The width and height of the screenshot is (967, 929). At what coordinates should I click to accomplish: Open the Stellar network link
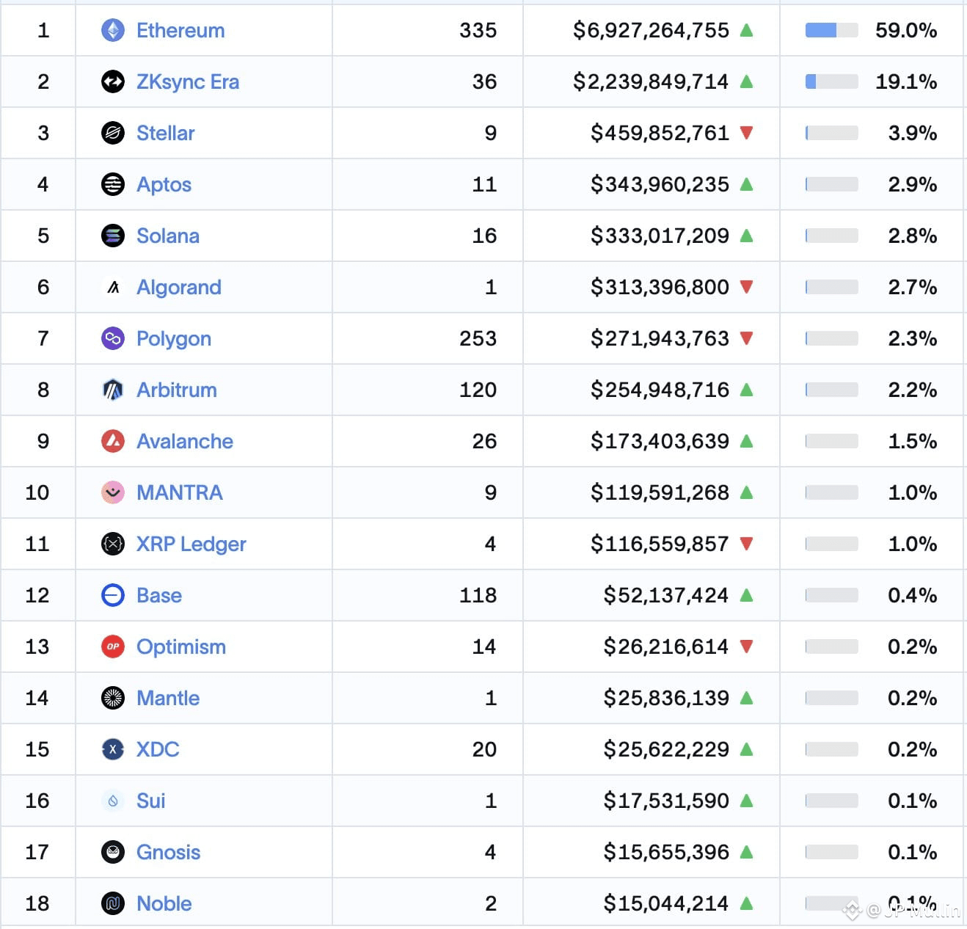click(166, 133)
